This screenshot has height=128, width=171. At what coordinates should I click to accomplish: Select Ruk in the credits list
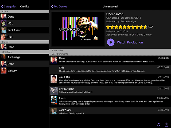(25, 37)
